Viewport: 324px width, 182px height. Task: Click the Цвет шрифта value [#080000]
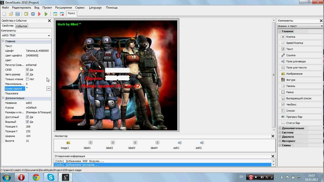click(x=32, y=56)
